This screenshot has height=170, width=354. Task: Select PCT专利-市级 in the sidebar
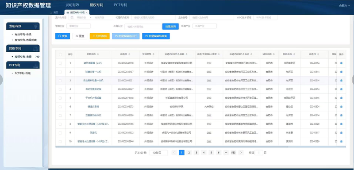(x=23, y=73)
